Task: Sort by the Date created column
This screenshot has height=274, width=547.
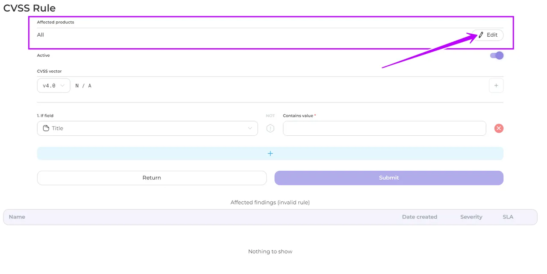Action: (x=419, y=217)
